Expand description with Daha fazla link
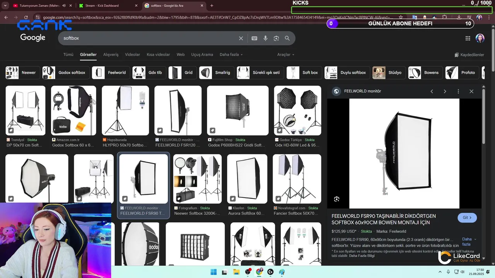495x278 pixels. pyautogui.click(x=469, y=242)
